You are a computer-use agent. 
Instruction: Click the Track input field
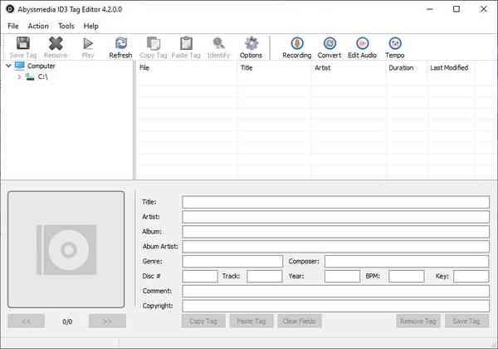(x=265, y=276)
